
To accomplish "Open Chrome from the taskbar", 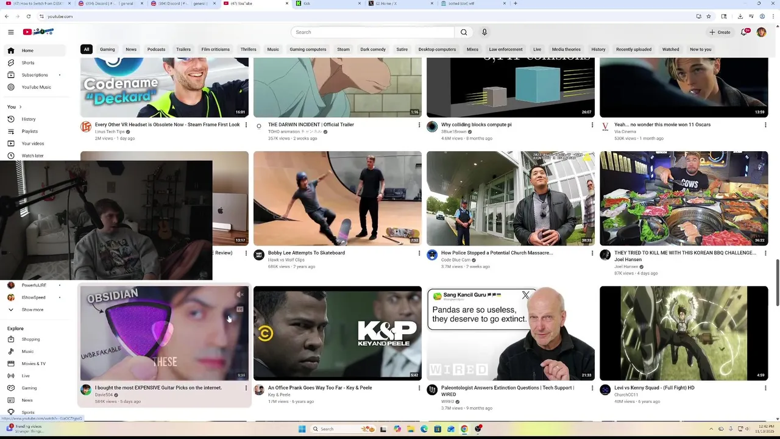I will pos(464,429).
